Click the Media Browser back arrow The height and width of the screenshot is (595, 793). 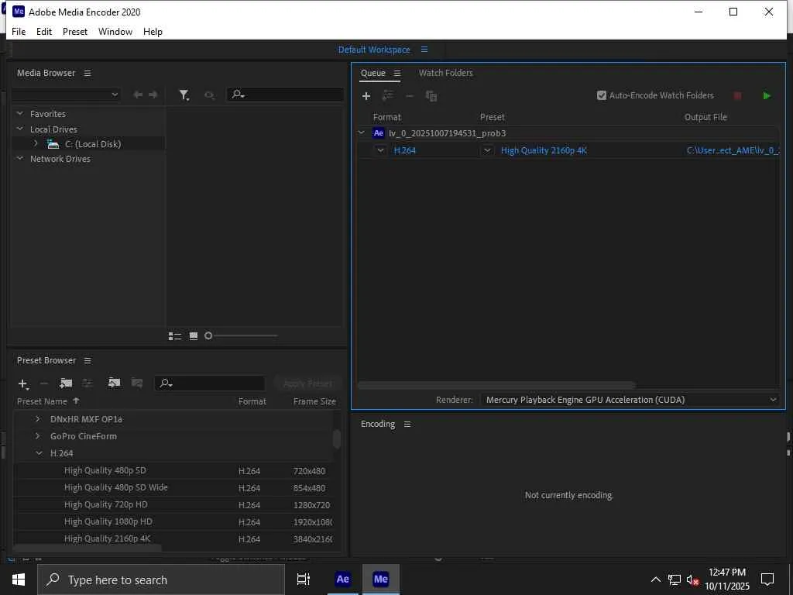pos(138,95)
